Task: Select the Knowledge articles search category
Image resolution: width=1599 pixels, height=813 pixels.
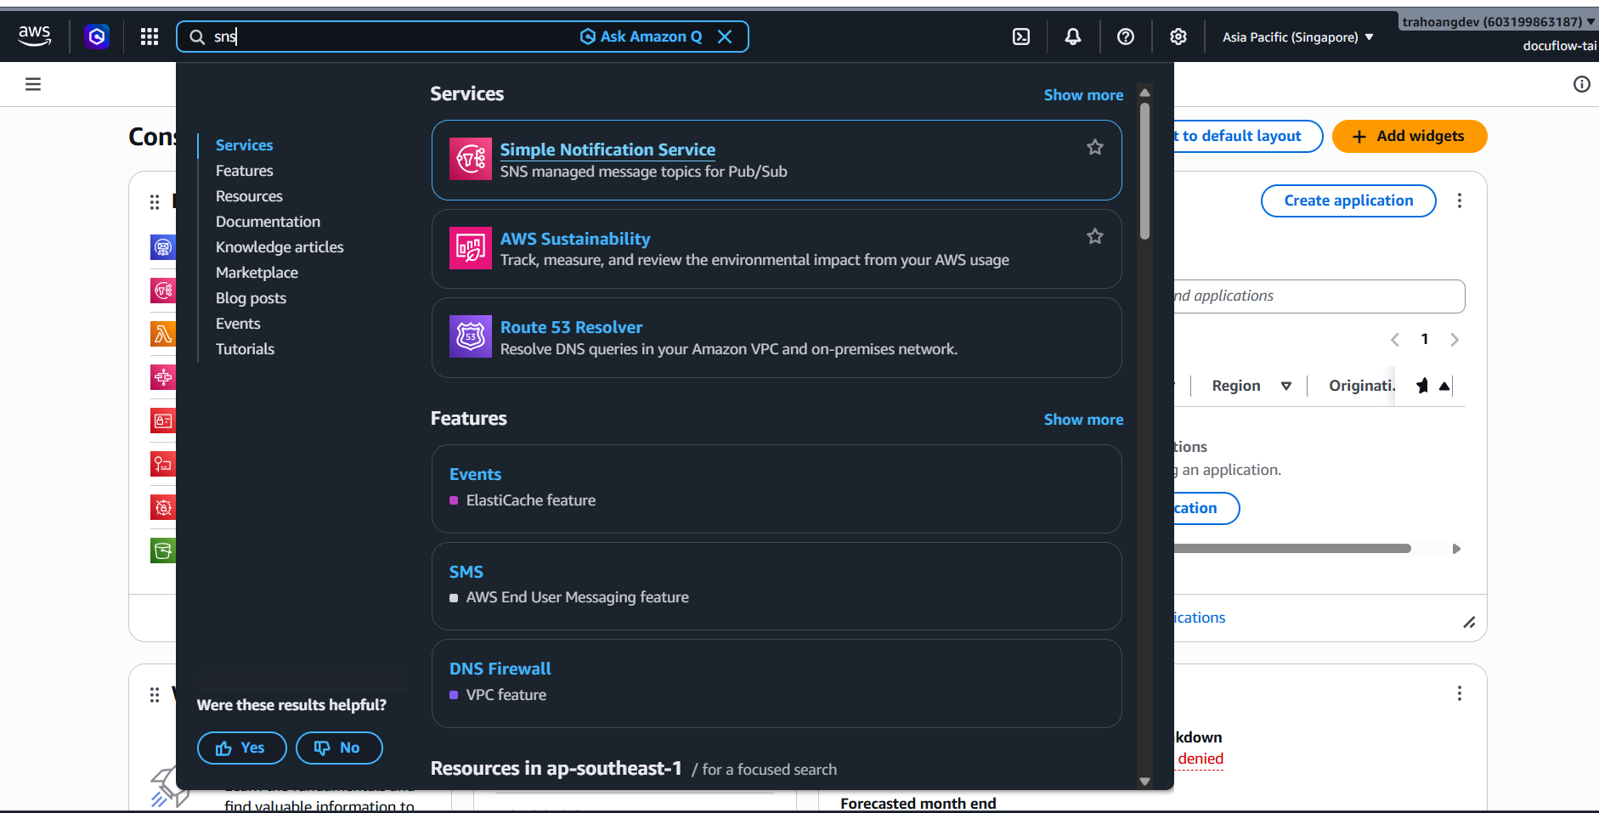Action: 280,247
